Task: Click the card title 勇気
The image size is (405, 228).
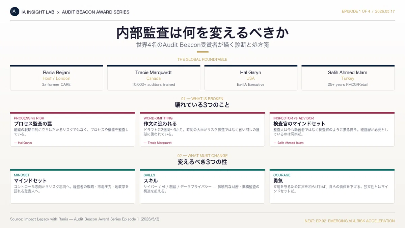Action: (278, 181)
